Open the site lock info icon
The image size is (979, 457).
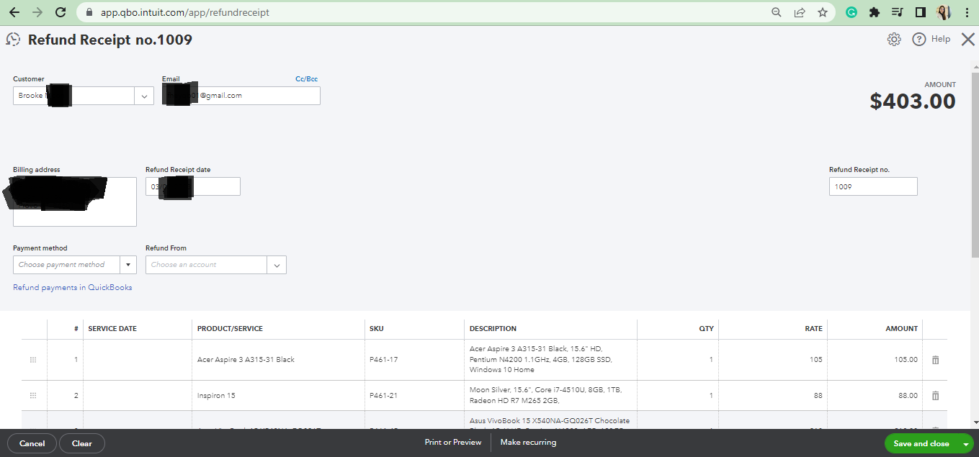coord(89,12)
